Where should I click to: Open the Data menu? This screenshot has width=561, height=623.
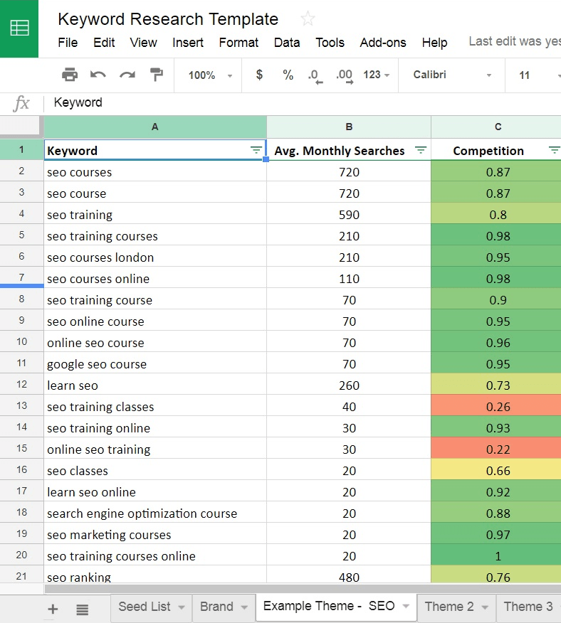tap(287, 43)
